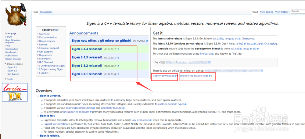Jump to 8 Mailing list in contents
The width and height of the screenshot is (305, 139).
[x=44, y=59]
